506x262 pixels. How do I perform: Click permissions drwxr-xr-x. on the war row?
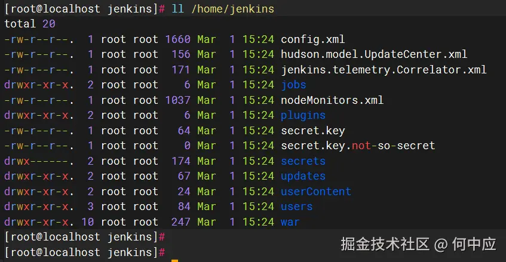tap(39, 222)
